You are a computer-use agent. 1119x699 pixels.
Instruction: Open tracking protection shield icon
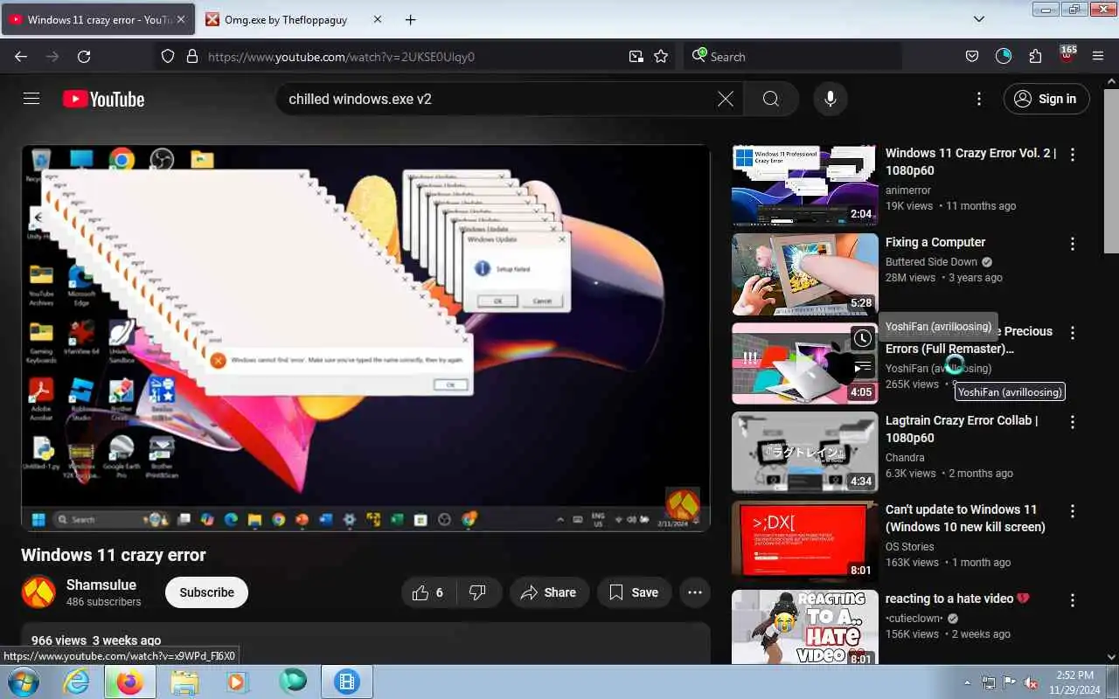point(168,56)
